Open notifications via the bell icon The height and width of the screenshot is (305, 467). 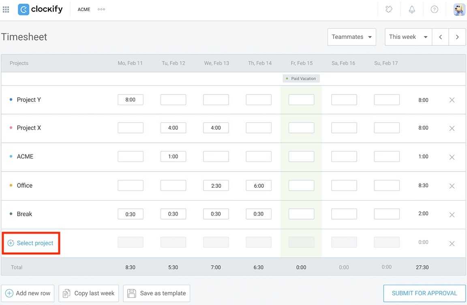tap(412, 9)
